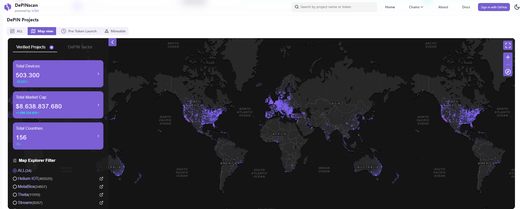Viewport: 520px width, 209px height.
Task: Expand the Total Devices card
Action: coord(98,74)
